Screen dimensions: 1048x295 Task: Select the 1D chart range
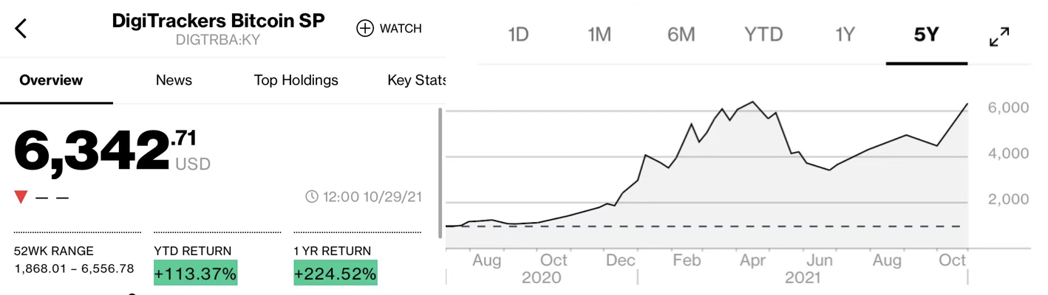[x=518, y=35]
